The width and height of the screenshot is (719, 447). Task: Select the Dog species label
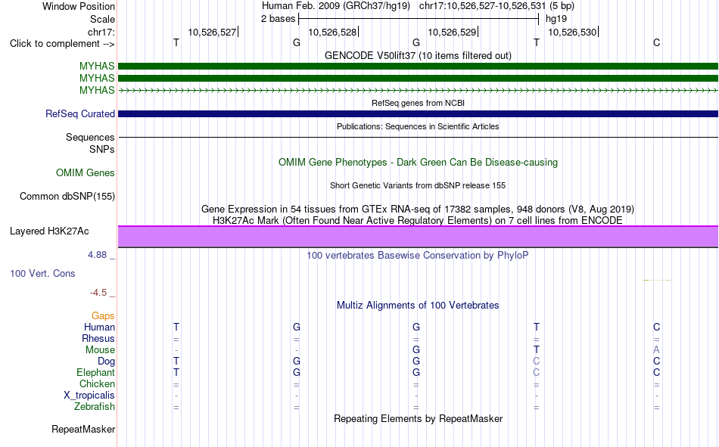tap(106, 362)
